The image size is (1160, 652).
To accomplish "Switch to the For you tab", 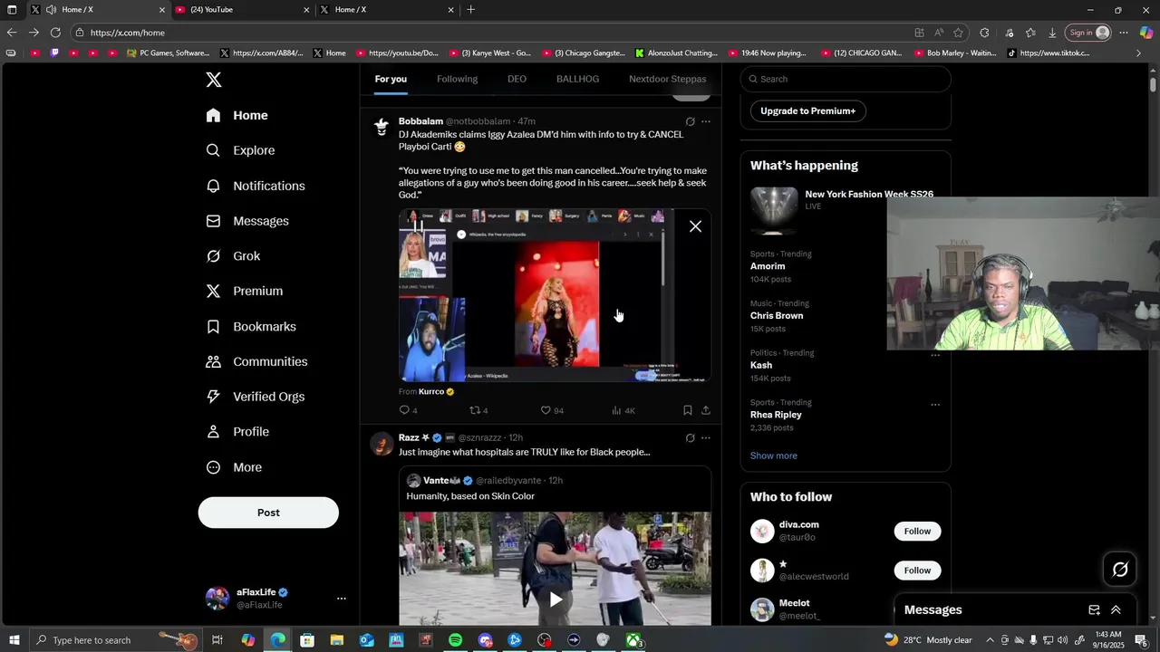I will [x=391, y=79].
